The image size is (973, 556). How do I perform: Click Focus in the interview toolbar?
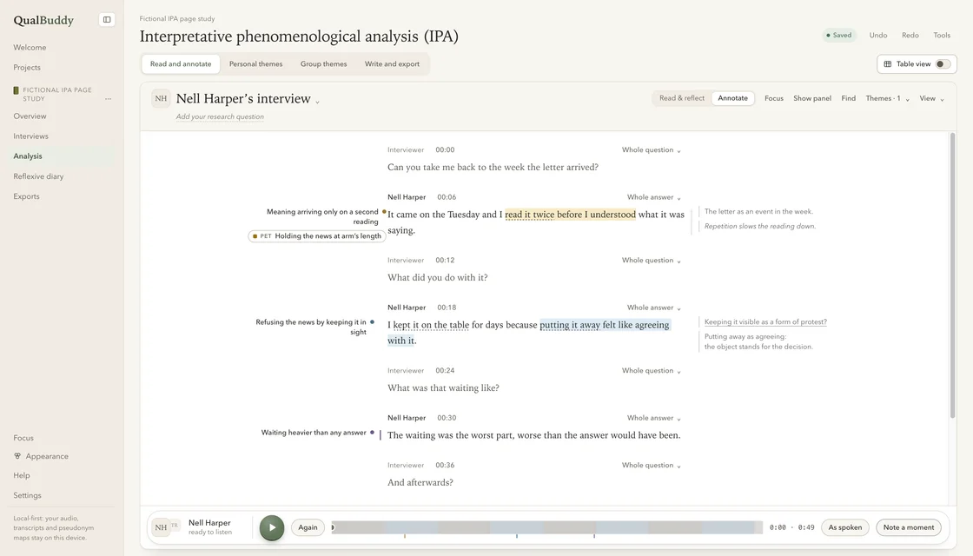tap(774, 99)
